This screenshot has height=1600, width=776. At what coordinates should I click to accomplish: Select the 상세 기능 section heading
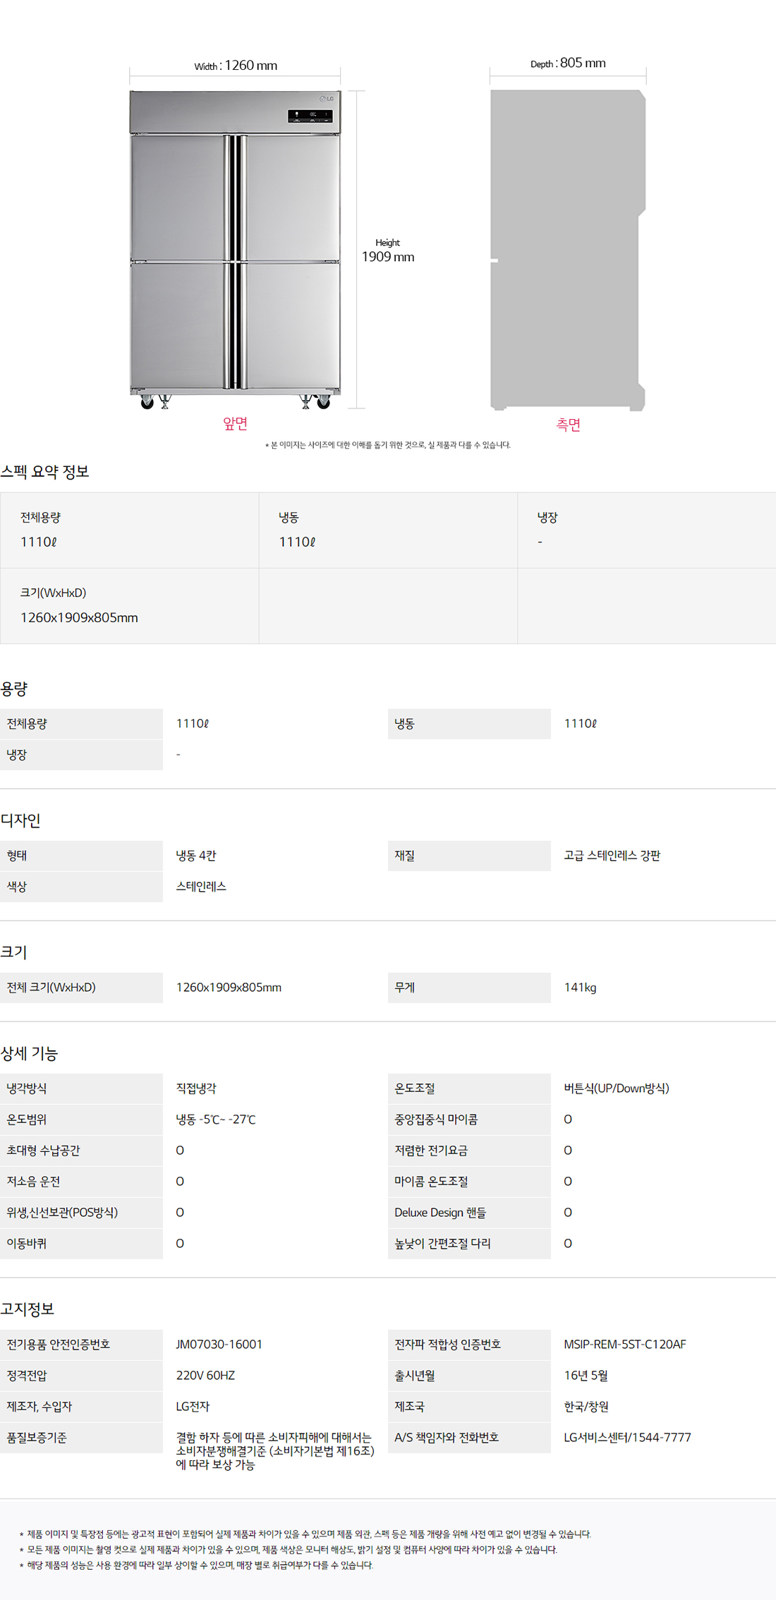coord(30,1053)
